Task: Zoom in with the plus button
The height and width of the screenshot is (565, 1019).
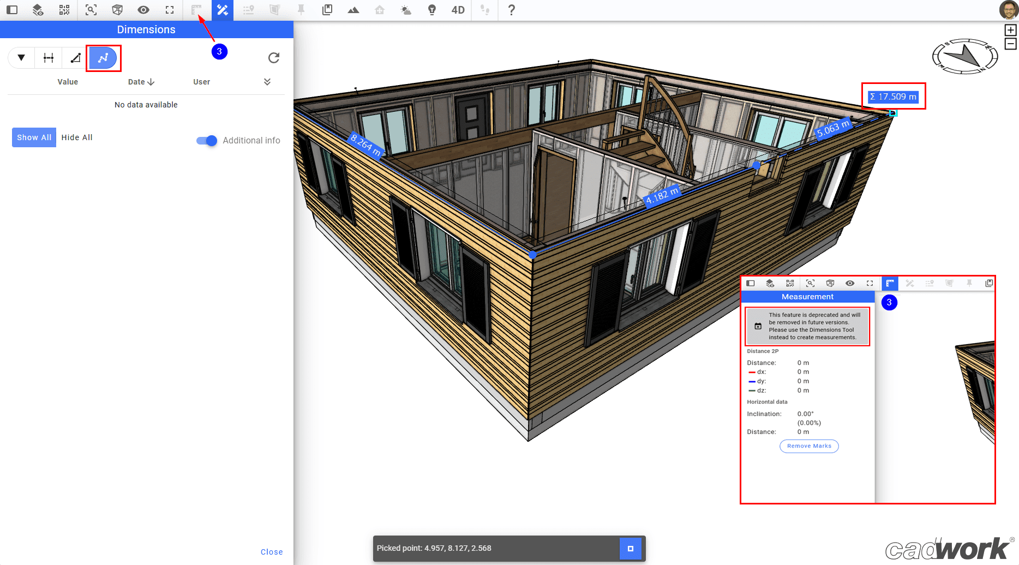Action: (x=1010, y=30)
